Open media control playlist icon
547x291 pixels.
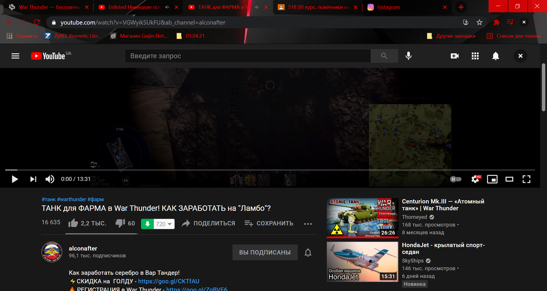tap(510, 22)
